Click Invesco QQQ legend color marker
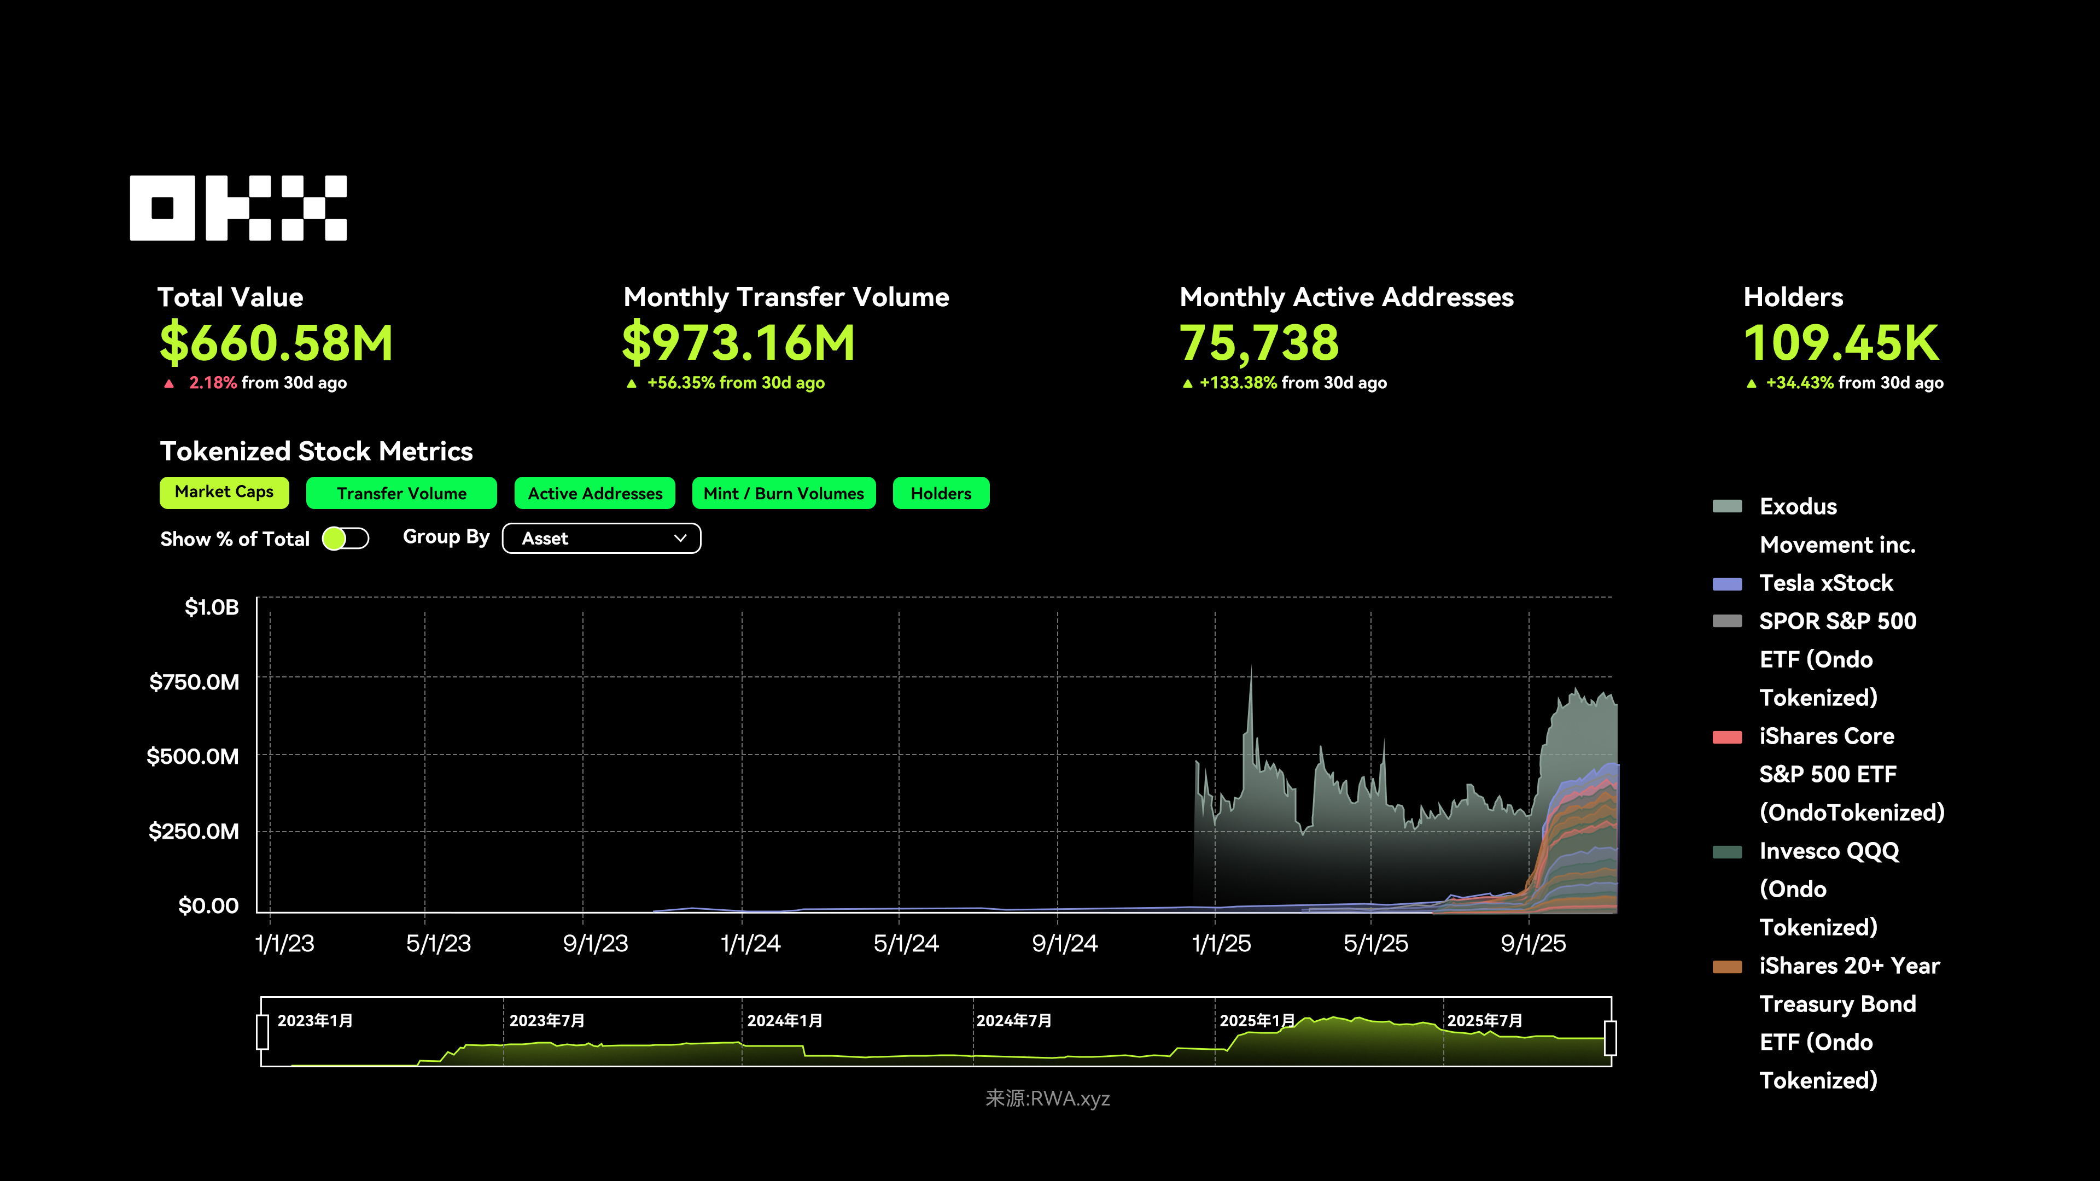Image resolution: width=2100 pixels, height=1181 pixels. [x=1726, y=852]
